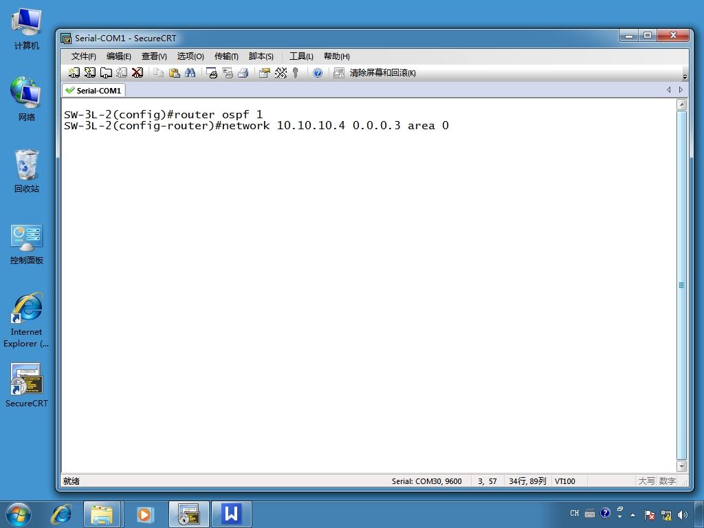
Task: Click the Reconnect session icon
Action: 122,73
